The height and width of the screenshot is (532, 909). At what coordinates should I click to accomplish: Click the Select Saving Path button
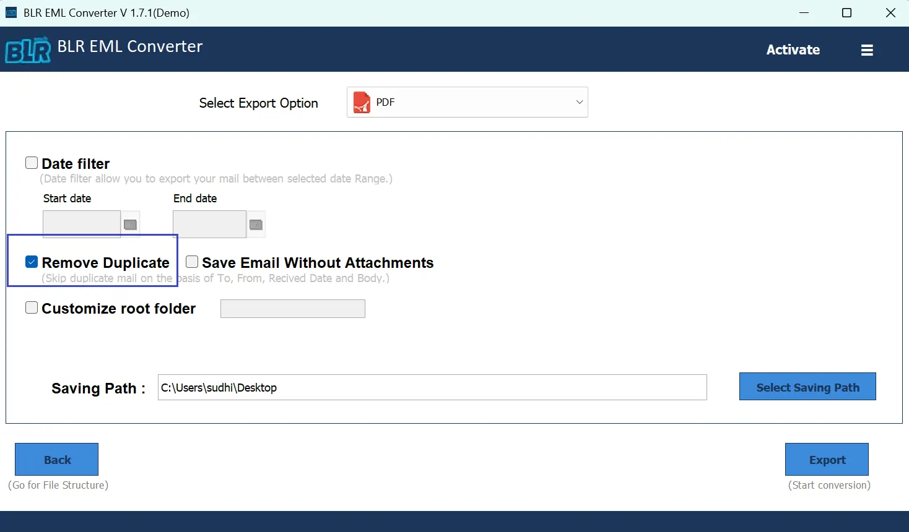807,387
